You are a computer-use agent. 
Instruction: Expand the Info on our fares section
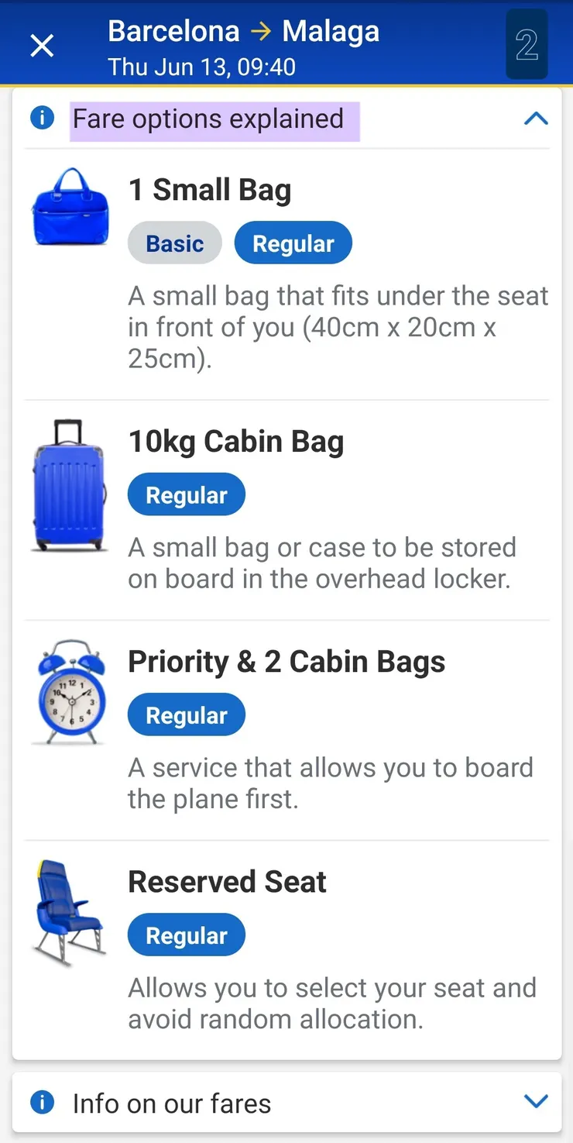[536, 1101]
